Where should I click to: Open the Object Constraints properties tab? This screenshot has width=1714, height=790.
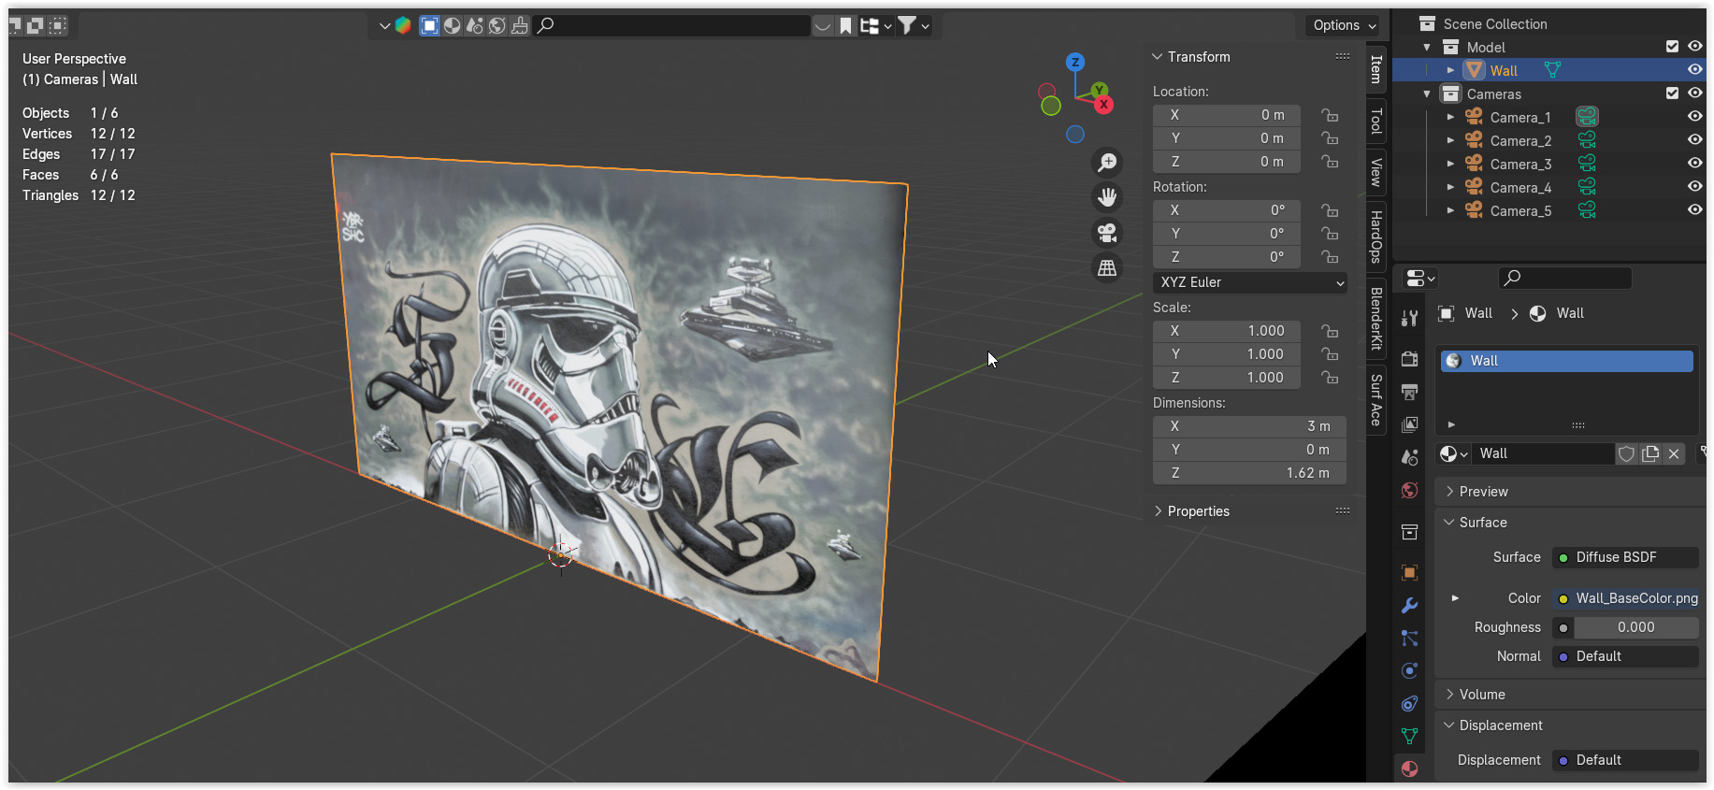click(x=1410, y=704)
